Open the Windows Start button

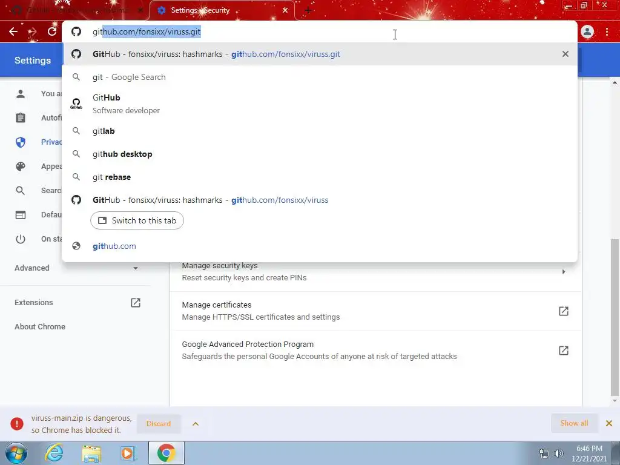(16, 453)
